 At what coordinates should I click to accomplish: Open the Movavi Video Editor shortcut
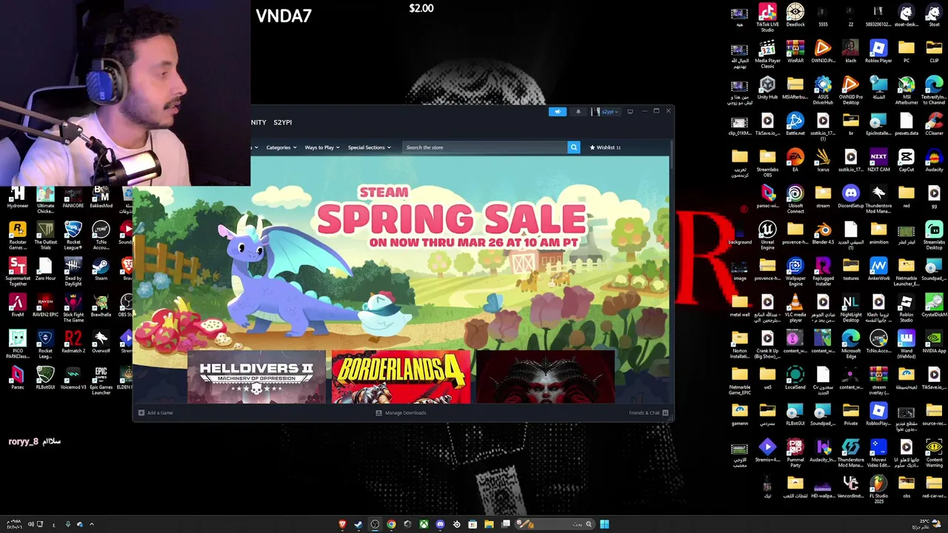click(878, 452)
